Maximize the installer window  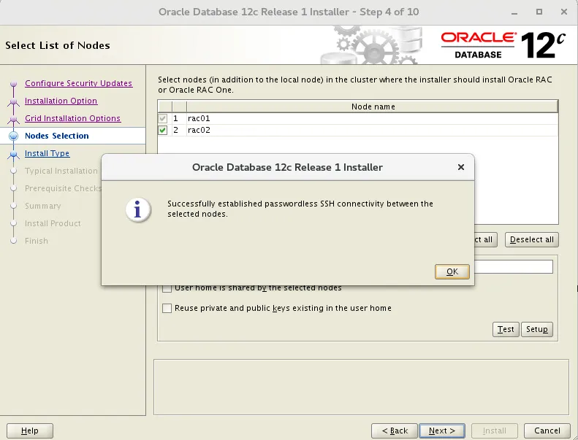point(539,12)
